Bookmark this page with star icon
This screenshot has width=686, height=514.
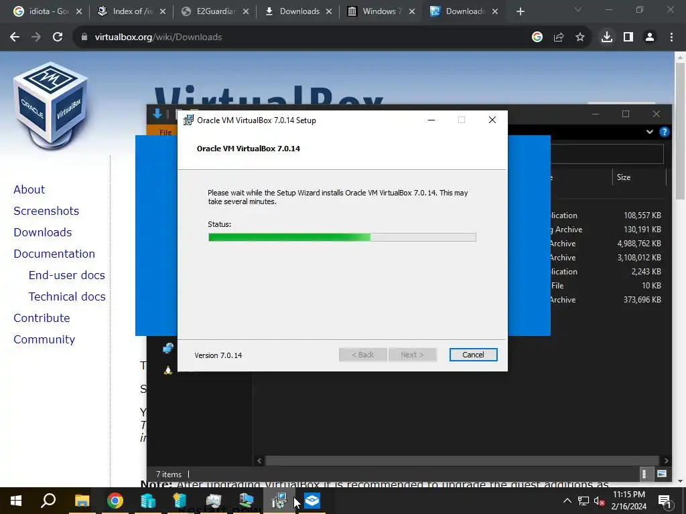(580, 37)
